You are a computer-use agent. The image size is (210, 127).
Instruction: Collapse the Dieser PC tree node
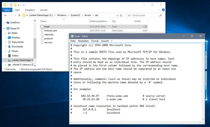(x=4, y=28)
